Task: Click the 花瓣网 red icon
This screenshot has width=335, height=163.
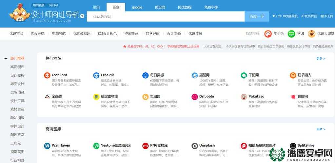Action: pos(293,97)
